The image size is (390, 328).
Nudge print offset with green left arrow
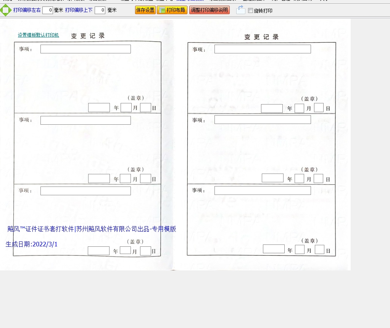point(2,10)
